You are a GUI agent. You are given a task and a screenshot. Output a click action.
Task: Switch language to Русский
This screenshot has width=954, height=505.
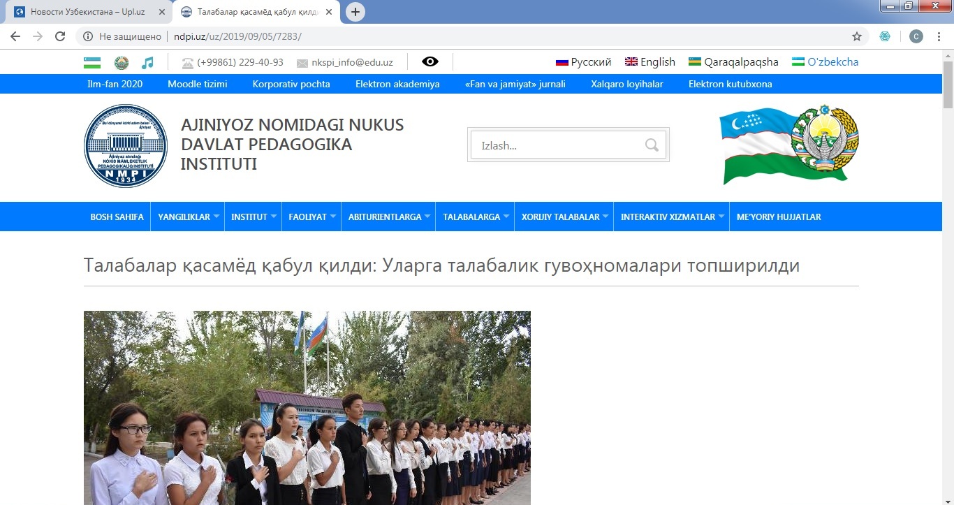pyautogui.click(x=584, y=62)
